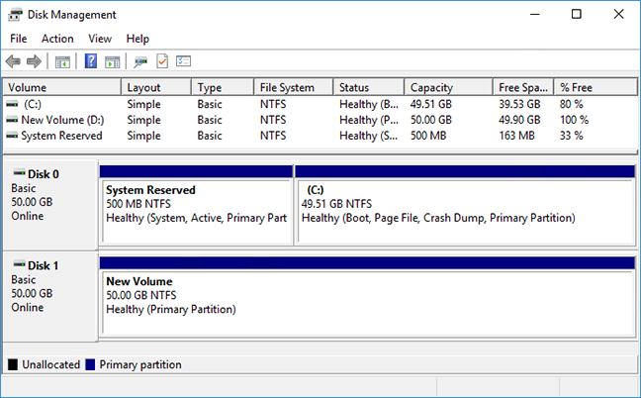Image resolution: width=641 pixels, height=398 pixels.
Task: Click the Forward arrow toolbar icon
Action: [34, 61]
